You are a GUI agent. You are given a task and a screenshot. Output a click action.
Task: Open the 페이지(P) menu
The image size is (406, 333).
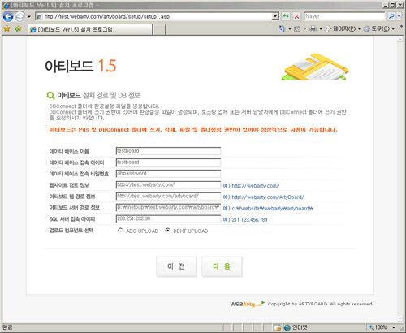pos(343,28)
